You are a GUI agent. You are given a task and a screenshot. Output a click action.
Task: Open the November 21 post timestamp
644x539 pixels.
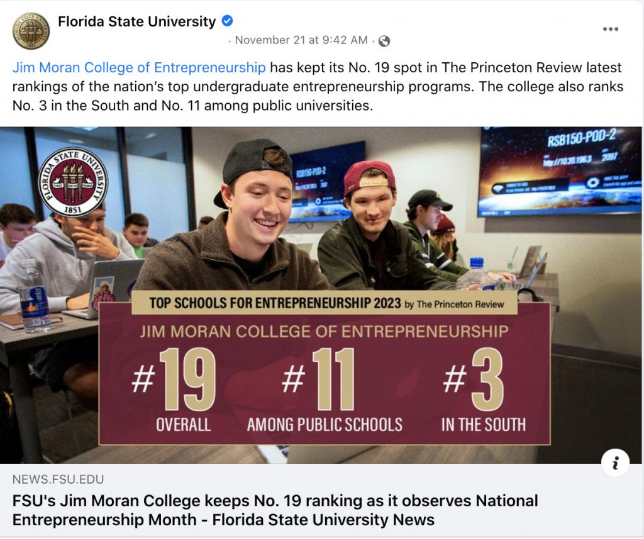pos(301,40)
